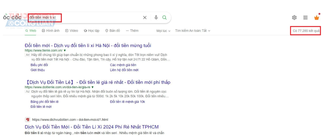Open the Bản đồ tab
This screenshot has height=140, width=328.
pyautogui.click(x=113, y=31)
